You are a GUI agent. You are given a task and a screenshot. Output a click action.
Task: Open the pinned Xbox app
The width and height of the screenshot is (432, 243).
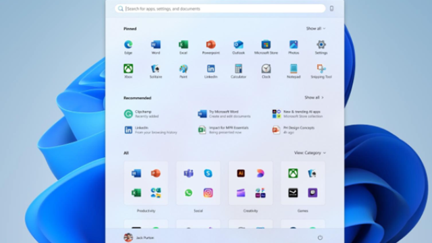click(128, 71)
